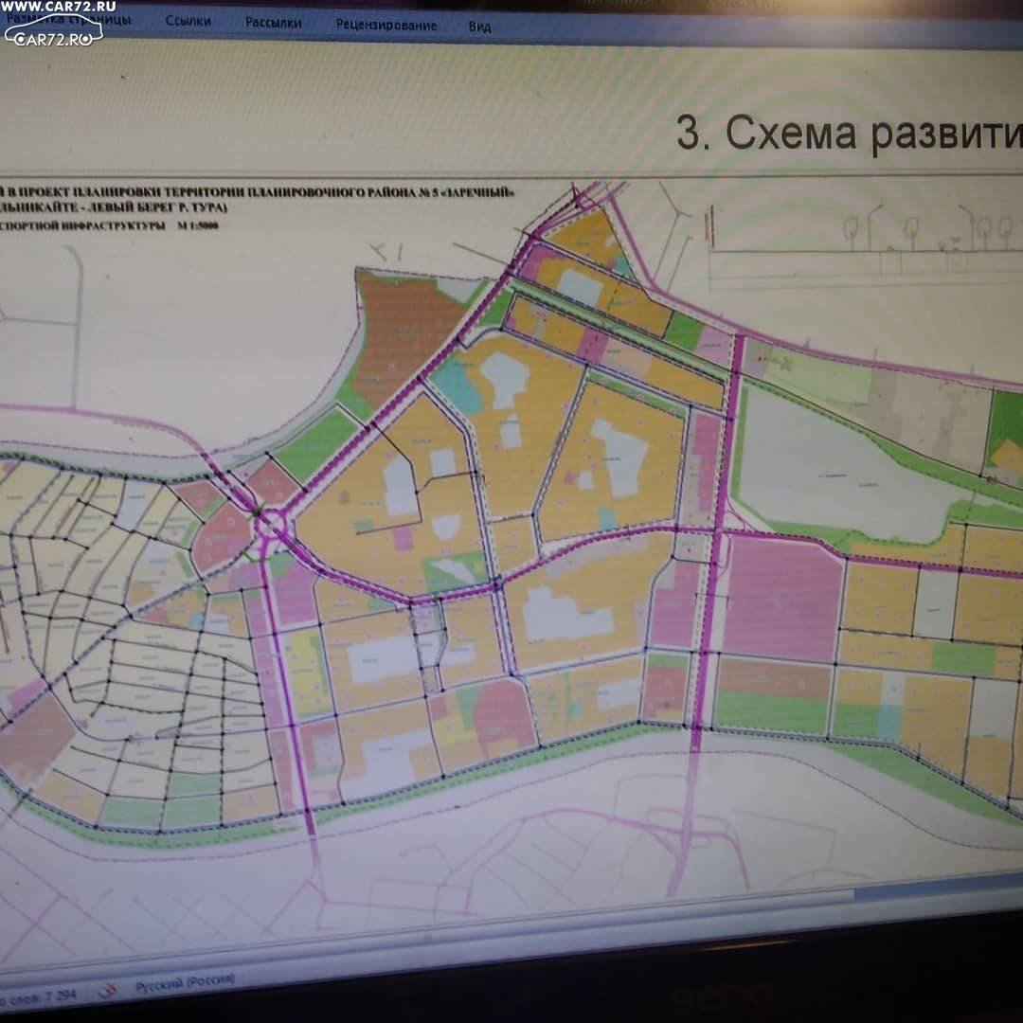Open the Рассылки ribbon tab
This screenshot has width=1023, height=1023.
[274, 23]
